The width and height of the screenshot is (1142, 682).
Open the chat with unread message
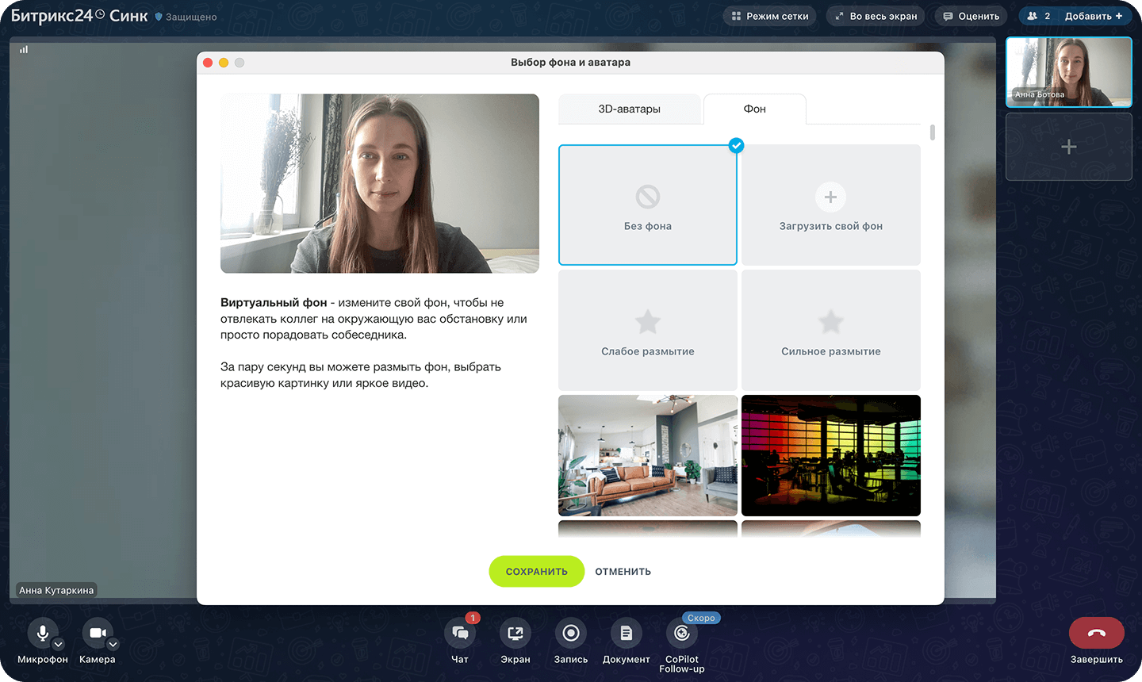(460, 633)
